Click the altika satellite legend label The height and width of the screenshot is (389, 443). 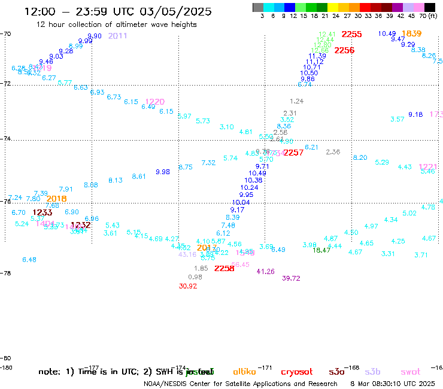pyautogui.click(x=244, y=372)
